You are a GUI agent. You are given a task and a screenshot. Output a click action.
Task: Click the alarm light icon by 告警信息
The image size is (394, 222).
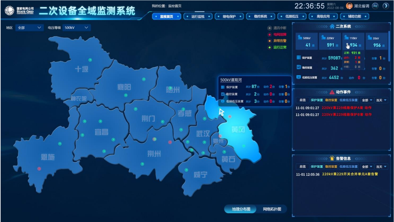[x=332, y=158]
